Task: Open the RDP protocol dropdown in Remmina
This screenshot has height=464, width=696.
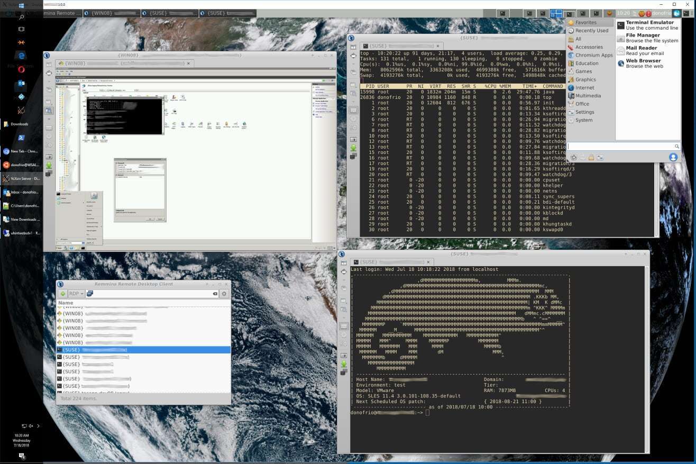Action: pyautogui.click(x=76, y=294)
